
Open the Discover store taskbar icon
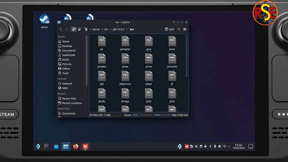pos(56,147)
